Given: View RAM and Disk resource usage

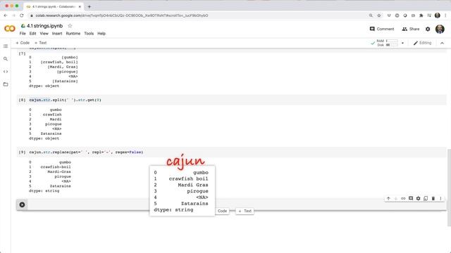Looking at the screenshot, I should [x=388, y=43].
